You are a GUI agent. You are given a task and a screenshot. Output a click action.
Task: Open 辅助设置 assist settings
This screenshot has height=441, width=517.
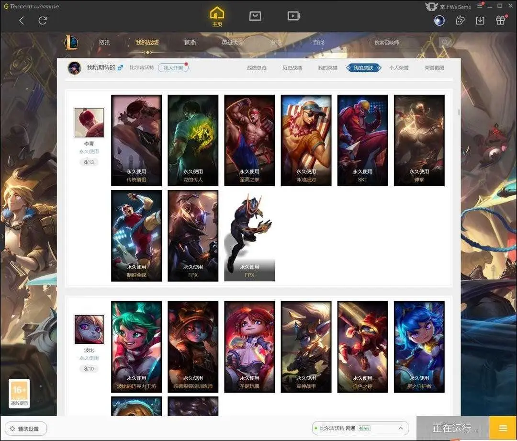tap(26, 429)
